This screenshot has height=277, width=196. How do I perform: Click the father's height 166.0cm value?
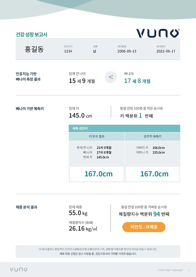[x=159, y=148]
